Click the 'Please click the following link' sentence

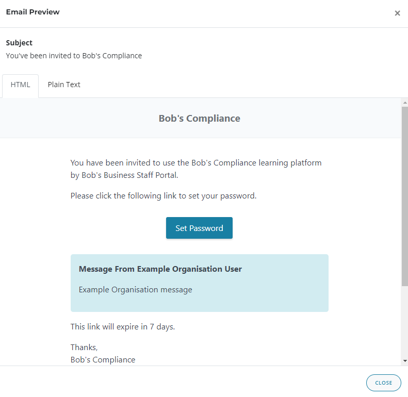(164, 195)
